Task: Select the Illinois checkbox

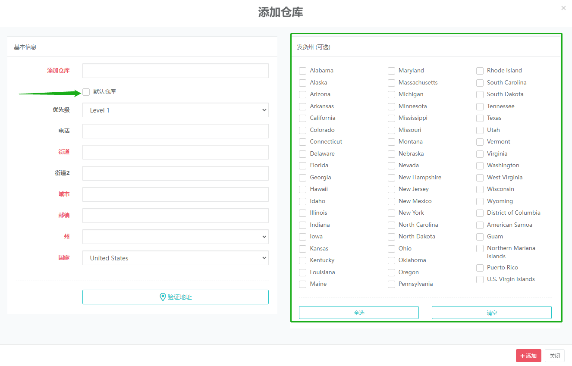Action: coord(303,213)
